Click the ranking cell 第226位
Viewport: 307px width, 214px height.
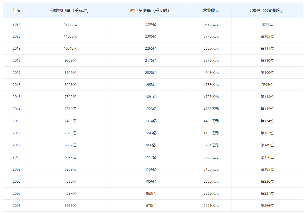pos(267,182)
